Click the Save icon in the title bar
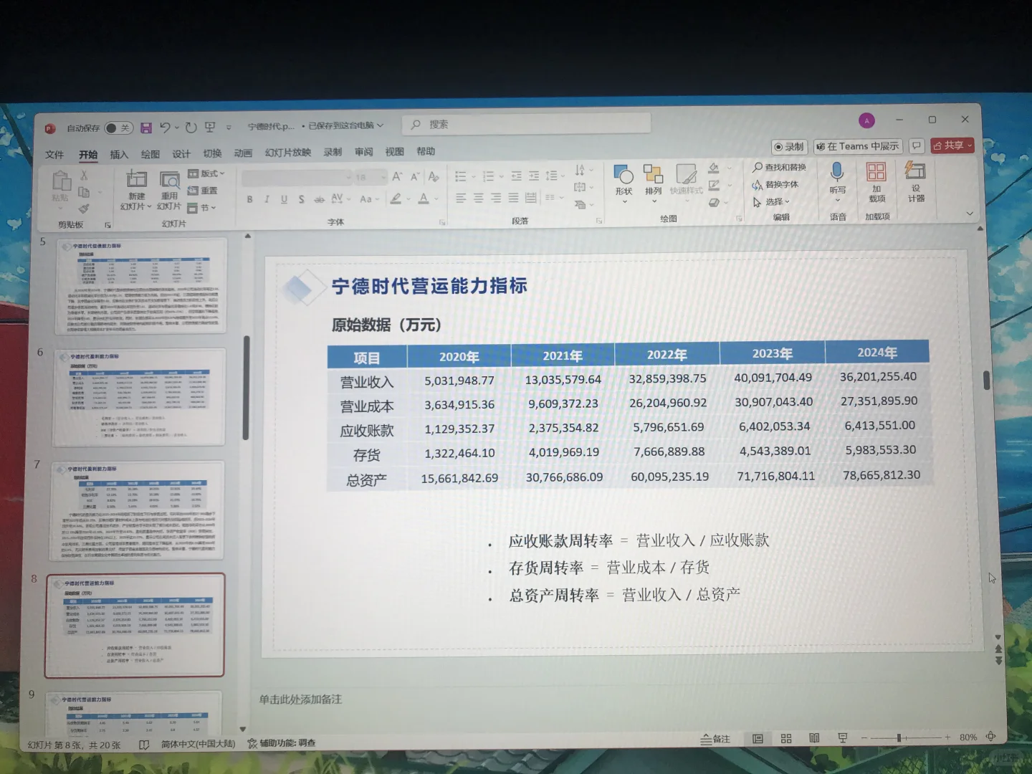Screen dimensions: 1032x774 (146, 128)
